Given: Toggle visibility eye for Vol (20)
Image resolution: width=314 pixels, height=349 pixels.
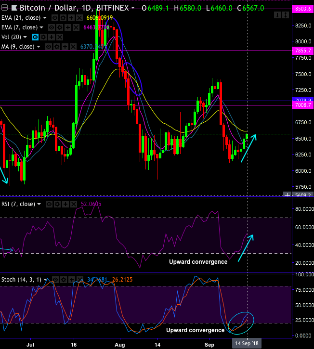Looking at the screenshot, I should click(35, 37).
